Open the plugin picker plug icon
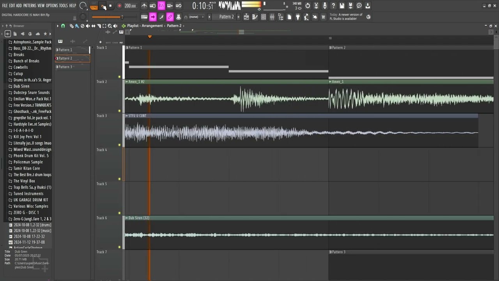This screenshot has width=499, height=281. coord(298,17)
